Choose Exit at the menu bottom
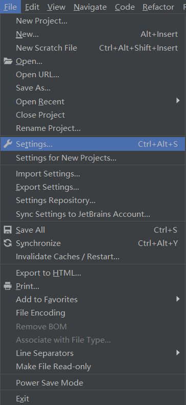This screenshot has width=186, height=405. coord(92,399)
